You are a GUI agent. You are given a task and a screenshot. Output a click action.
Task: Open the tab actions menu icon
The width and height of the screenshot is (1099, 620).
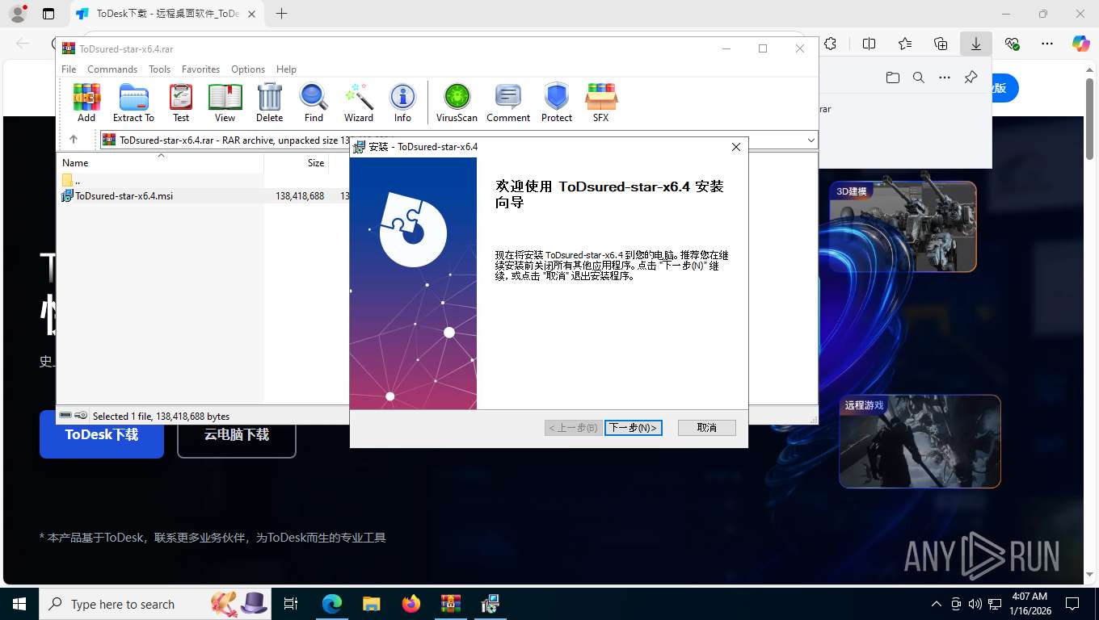(48, 14)
